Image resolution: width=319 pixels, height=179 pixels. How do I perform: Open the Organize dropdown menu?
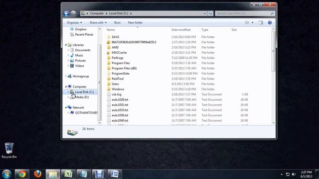click(x=74, y=22)
